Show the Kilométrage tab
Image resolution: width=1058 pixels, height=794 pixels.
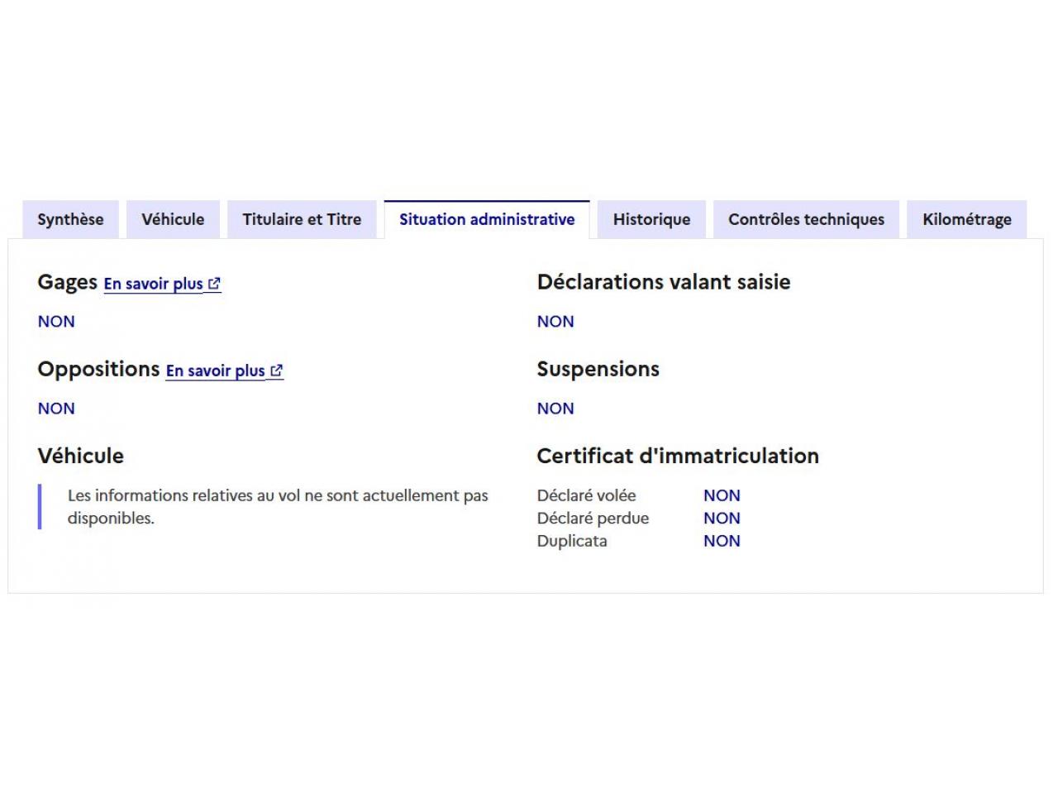pos(966,220)
